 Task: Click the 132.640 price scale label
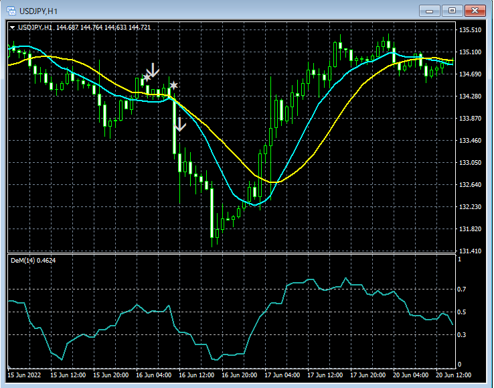point(471,184)
